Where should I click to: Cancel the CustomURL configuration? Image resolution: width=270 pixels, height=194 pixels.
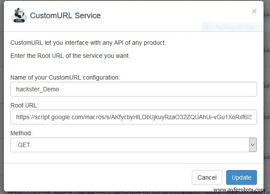point(207,177)
